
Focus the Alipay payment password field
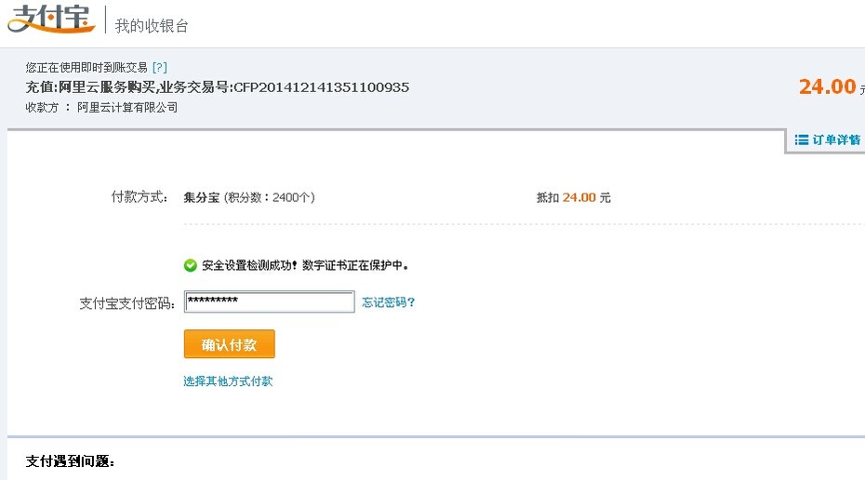click(x=269, y=301)
